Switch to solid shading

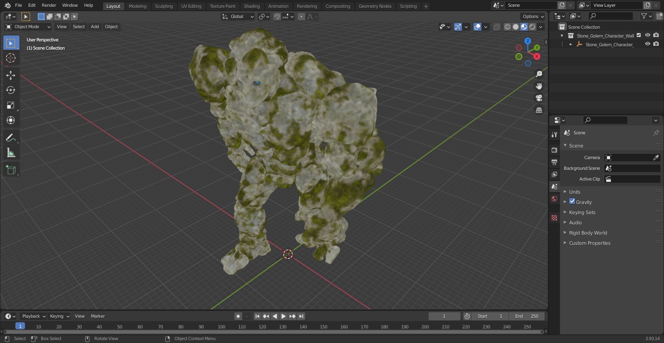[x=516, y=27]
